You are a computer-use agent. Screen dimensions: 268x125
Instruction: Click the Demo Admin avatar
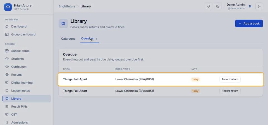pos(250,6)
